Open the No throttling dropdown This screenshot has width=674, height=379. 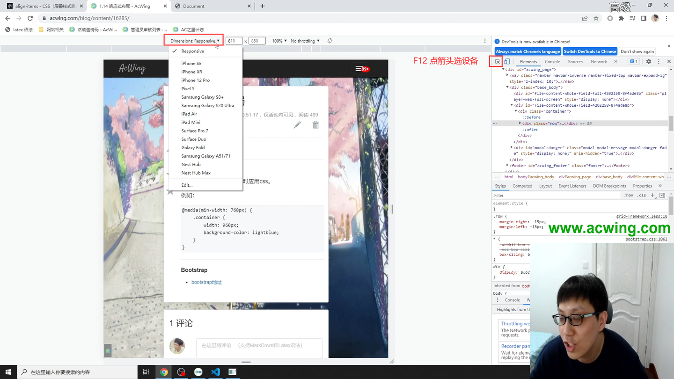[x=303, y=41]
